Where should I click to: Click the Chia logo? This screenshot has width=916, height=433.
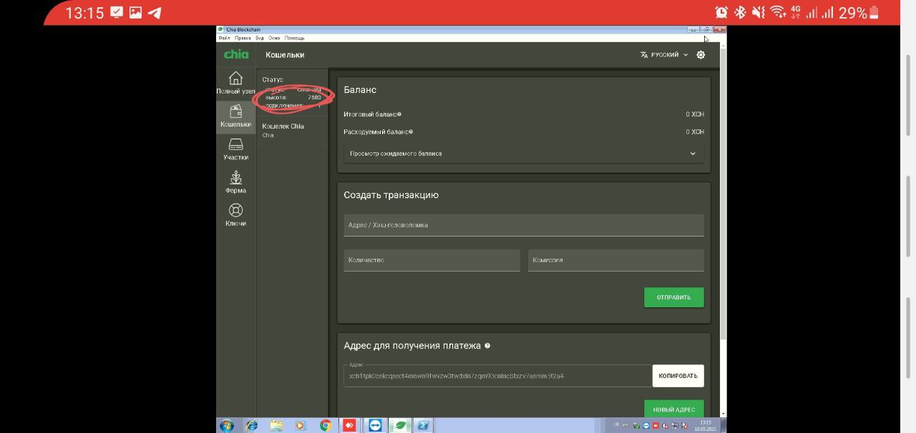pyautogui.click(x=236, y=54)
